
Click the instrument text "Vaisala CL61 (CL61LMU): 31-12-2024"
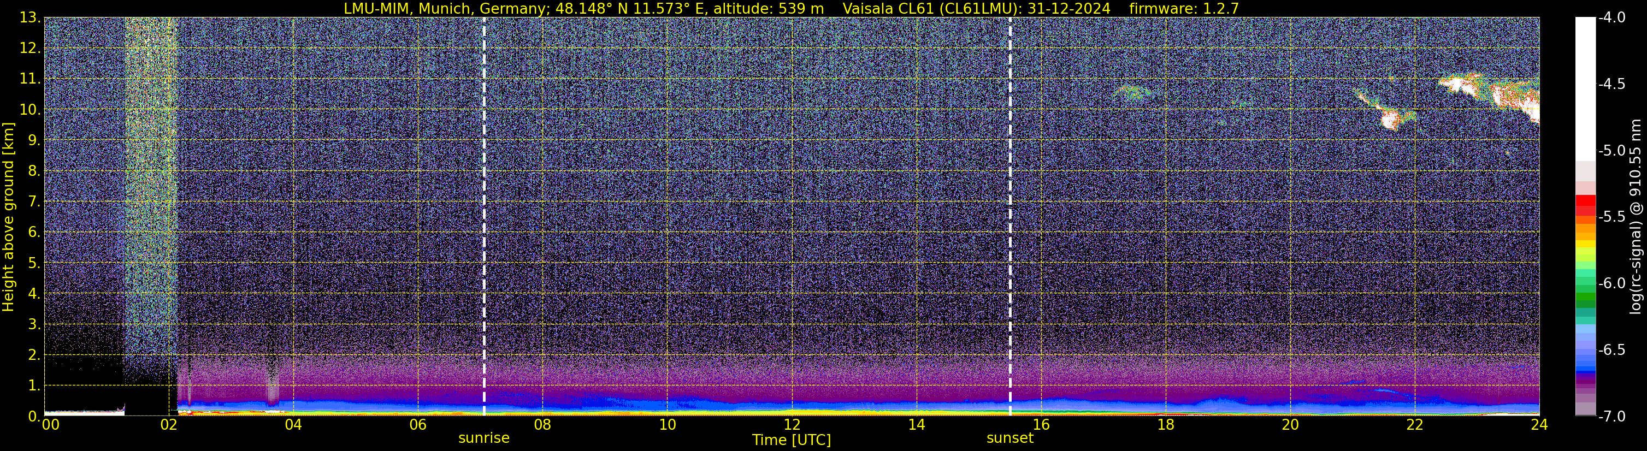click(x=976, y=8)
